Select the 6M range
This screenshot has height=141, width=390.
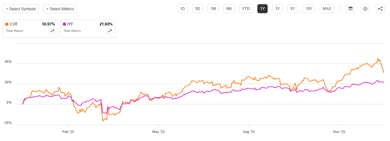(x=228, y=9)
